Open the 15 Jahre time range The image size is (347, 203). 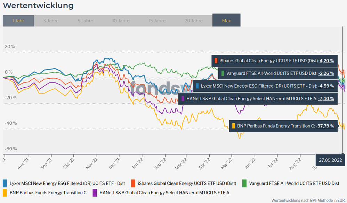tap(157, 20)
